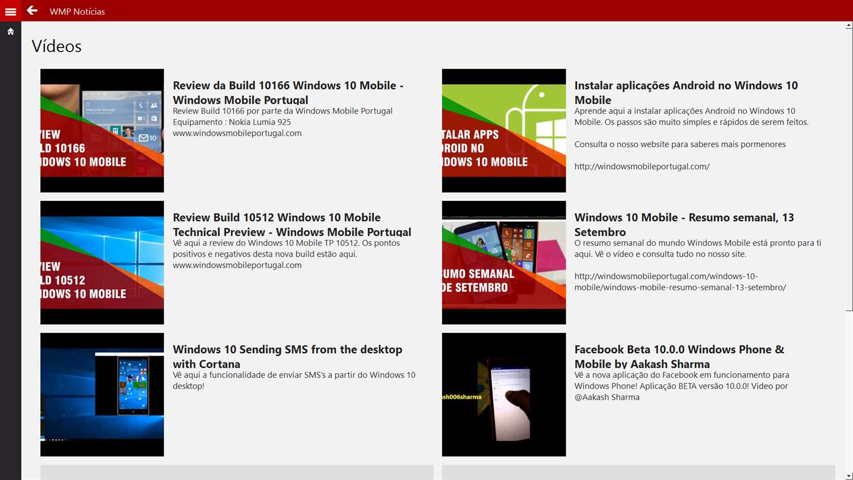Click 'Consulta o nosso website' description line

point(680,144)
